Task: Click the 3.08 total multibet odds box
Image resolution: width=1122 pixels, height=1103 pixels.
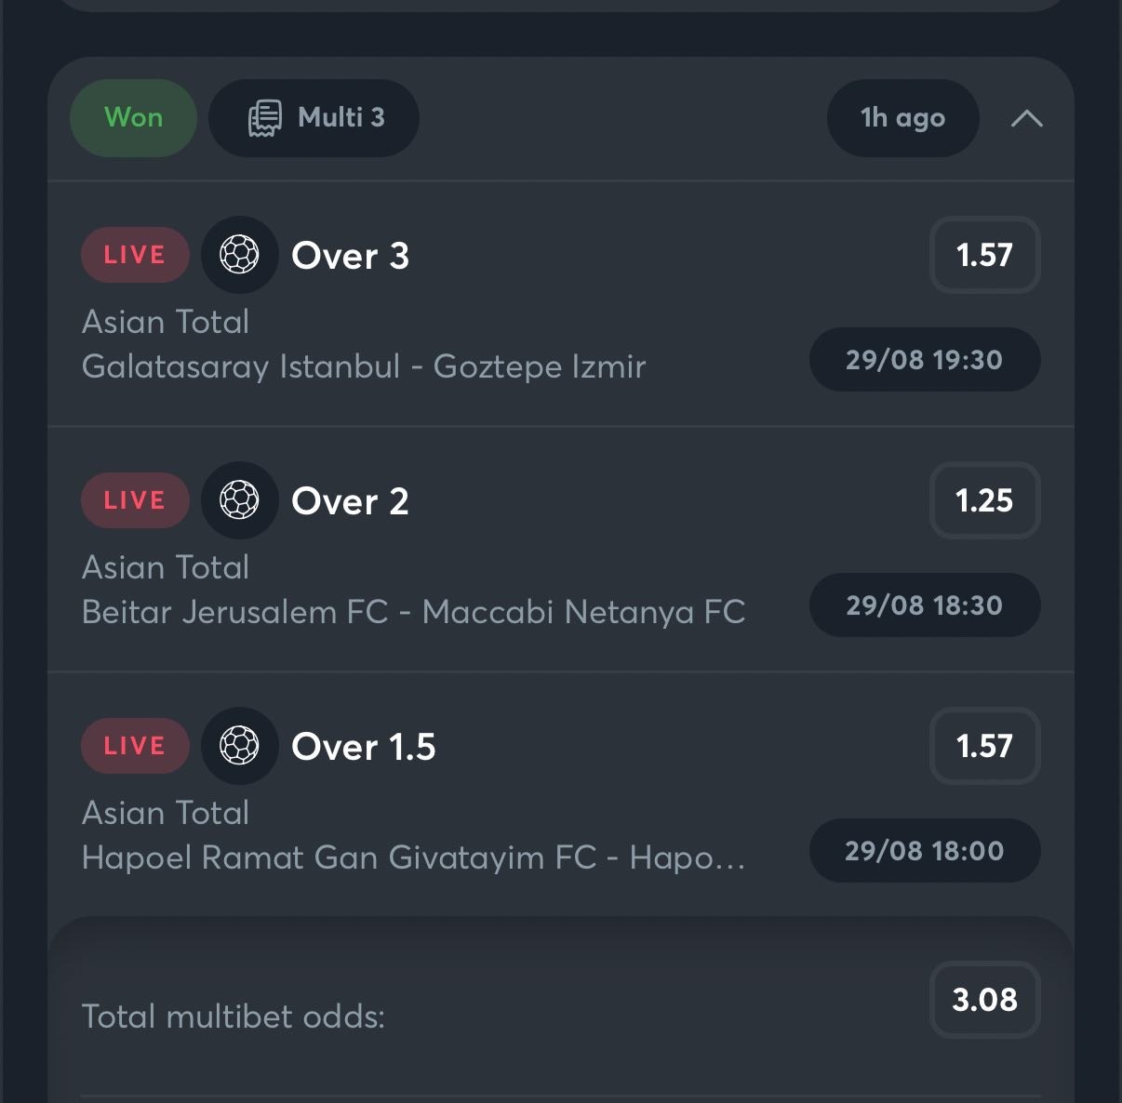Action: (x=984, y=1000)
